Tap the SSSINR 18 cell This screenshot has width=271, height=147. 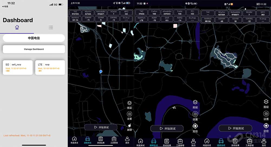(x=235, y=20)
